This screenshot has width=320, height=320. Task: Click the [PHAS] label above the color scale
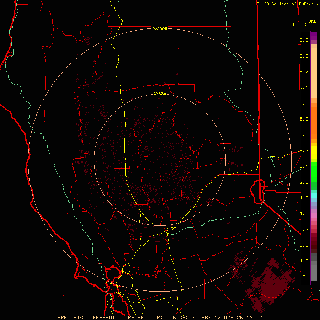[x=300, y=25]
